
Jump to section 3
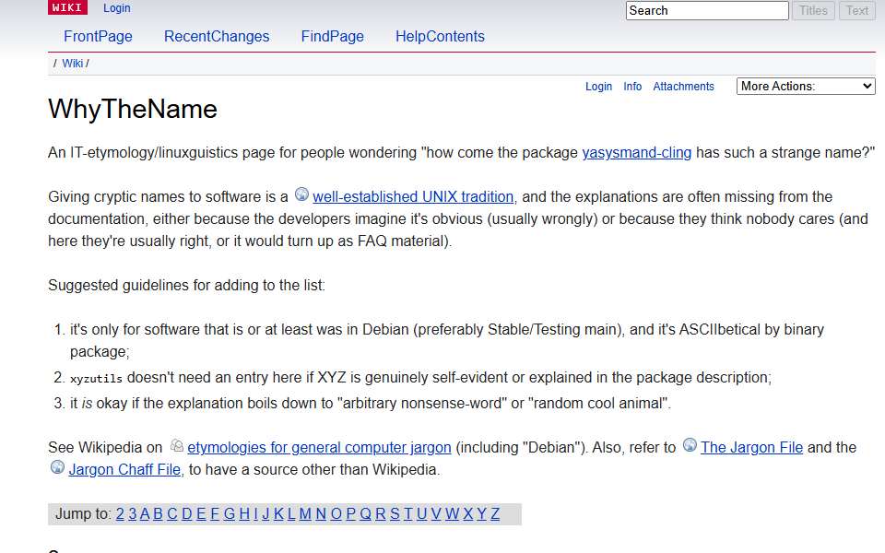tap(133, 514)
